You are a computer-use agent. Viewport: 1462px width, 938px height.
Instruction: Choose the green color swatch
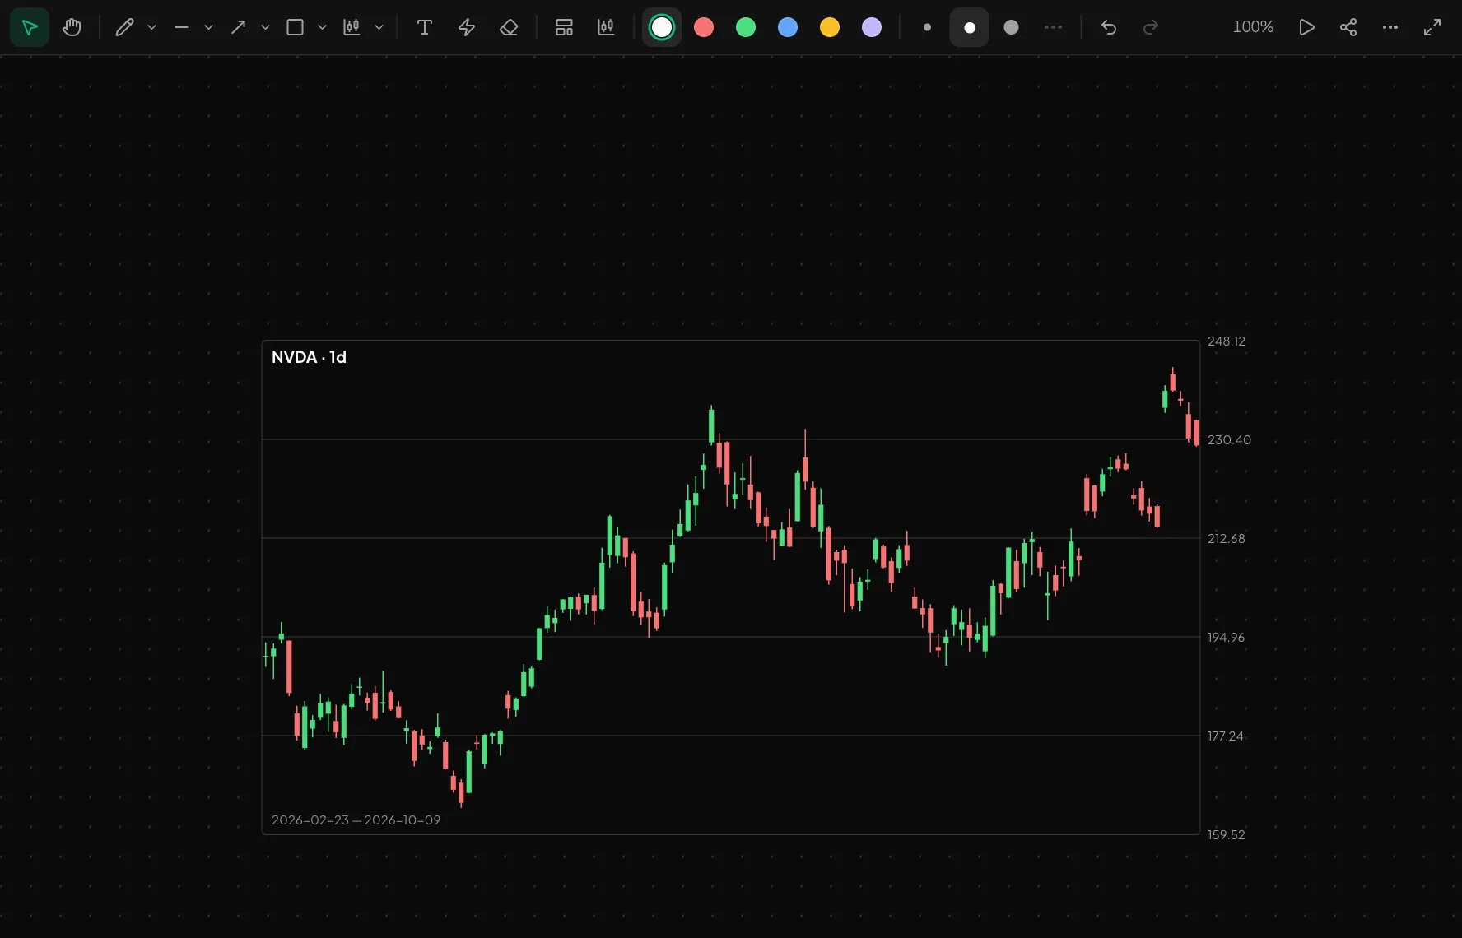[746, 27]
